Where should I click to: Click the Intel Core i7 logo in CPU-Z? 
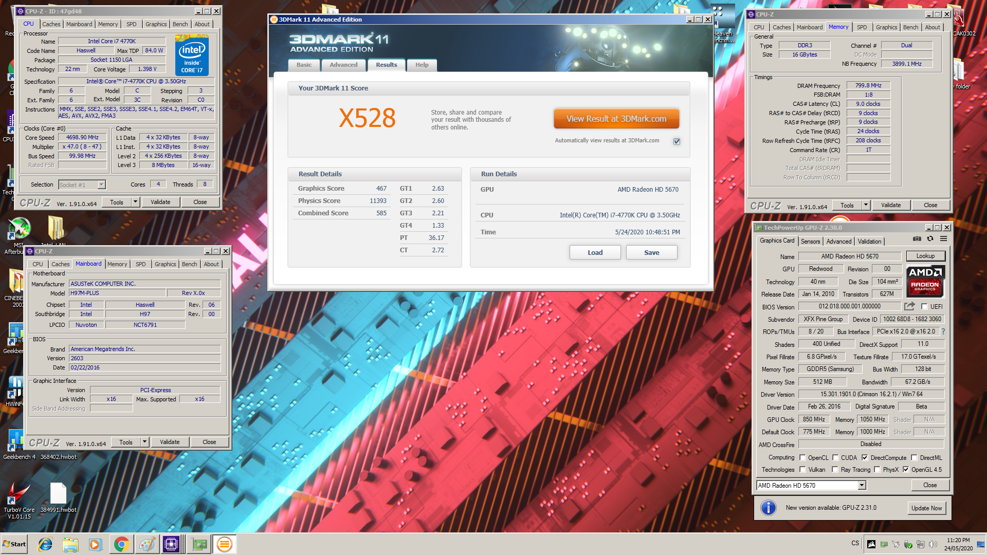[x=192, y=55]
